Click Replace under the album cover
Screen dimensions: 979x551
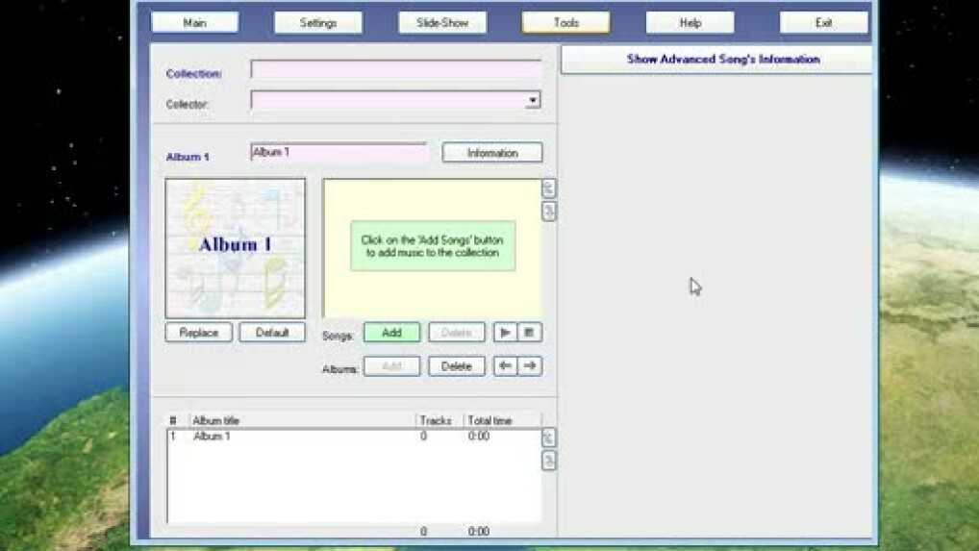199,333
